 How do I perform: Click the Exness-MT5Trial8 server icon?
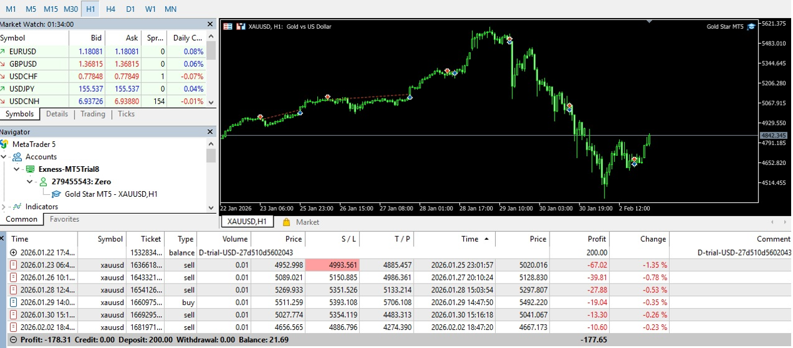[30, 169]
